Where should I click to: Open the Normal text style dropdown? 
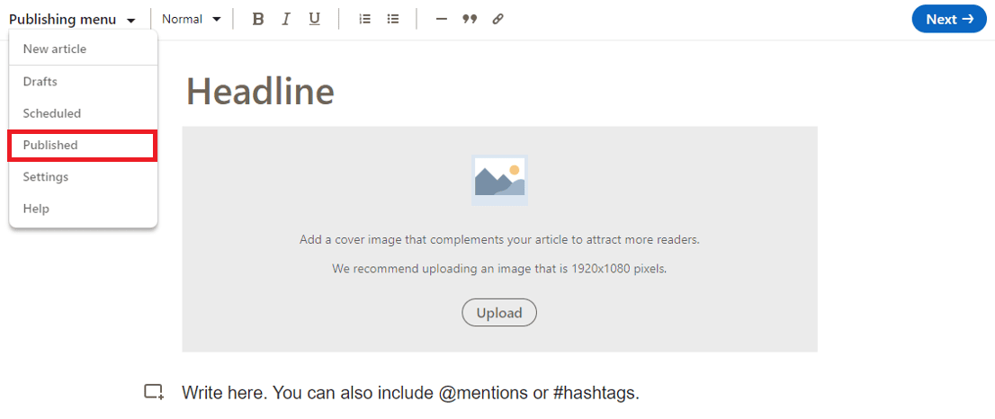(x=191, y=19)
